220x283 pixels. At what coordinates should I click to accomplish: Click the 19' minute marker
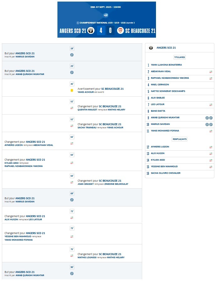point(72,48)
